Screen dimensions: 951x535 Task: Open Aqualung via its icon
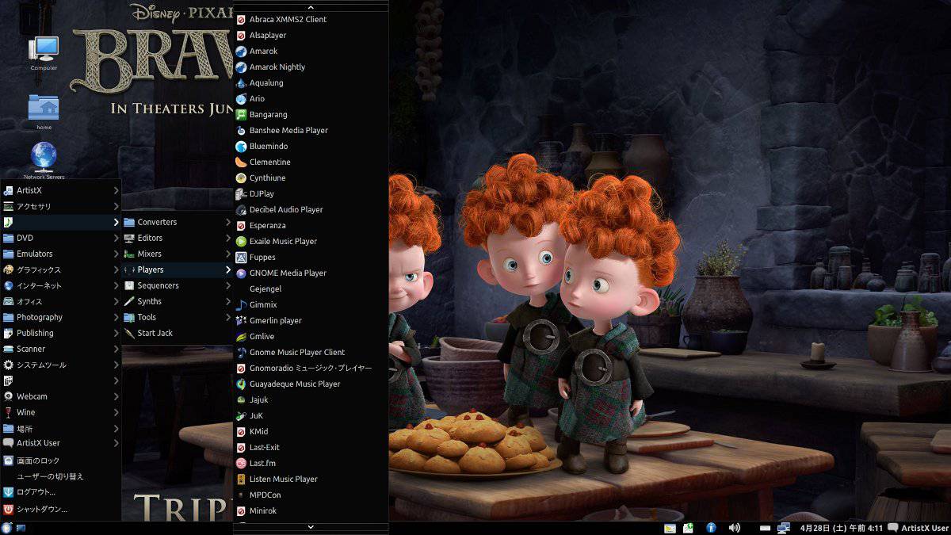pos(242,82)
